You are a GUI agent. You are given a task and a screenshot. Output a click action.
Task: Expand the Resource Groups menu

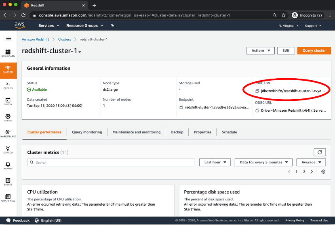tap(84, 25)
